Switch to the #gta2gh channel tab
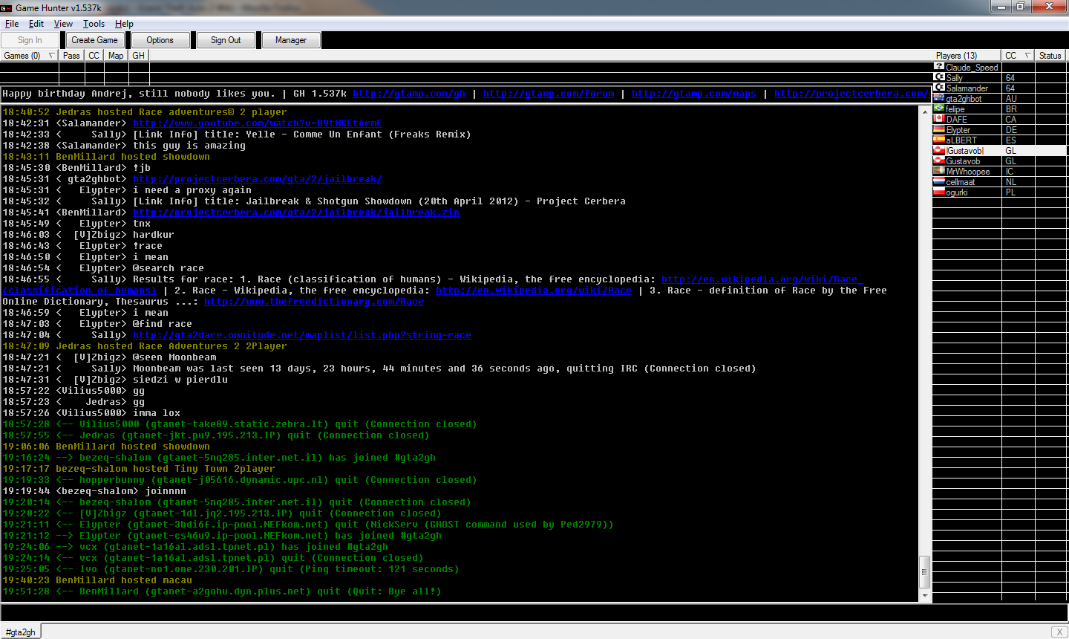The width and height of the screenshot is (1069, 639). click(21, 632)
